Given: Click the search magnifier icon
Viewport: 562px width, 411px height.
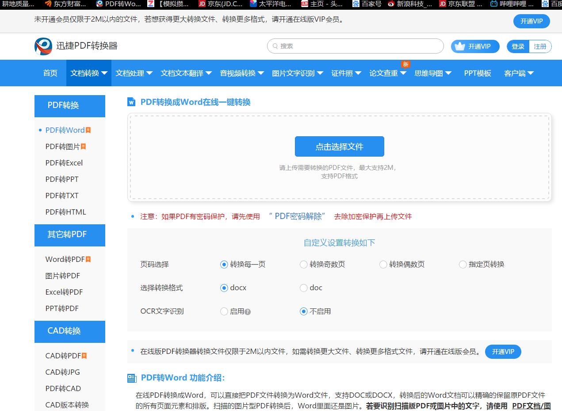Looking at the screenshot, I should pos(275,46).
